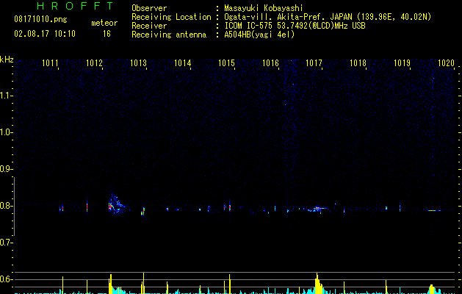Select the ICOM IC-575 receiver text
Viewport: 462px width, 294px height.
tap(295, 26)
